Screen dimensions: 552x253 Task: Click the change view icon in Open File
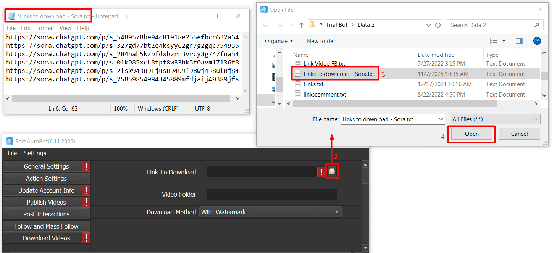pos(494,41)
